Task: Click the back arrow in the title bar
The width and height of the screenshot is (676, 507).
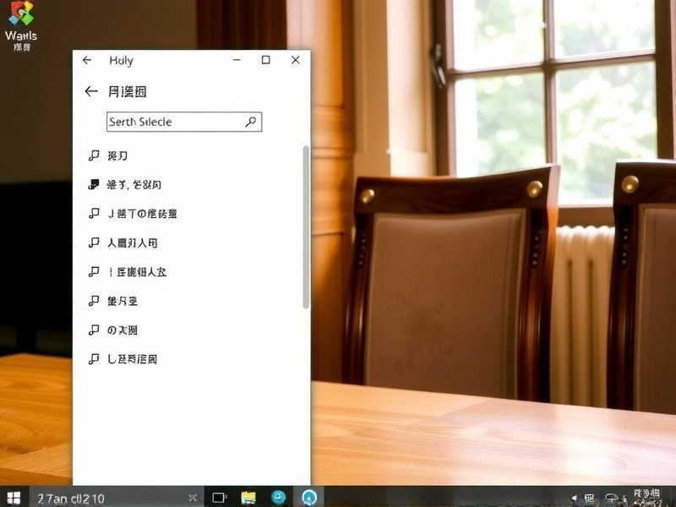Action: tap(87, 60)
